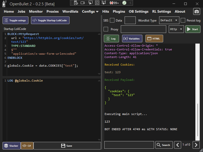
Task: Click the "1 of 0" search result counter
Action: (x=186, y=145)
